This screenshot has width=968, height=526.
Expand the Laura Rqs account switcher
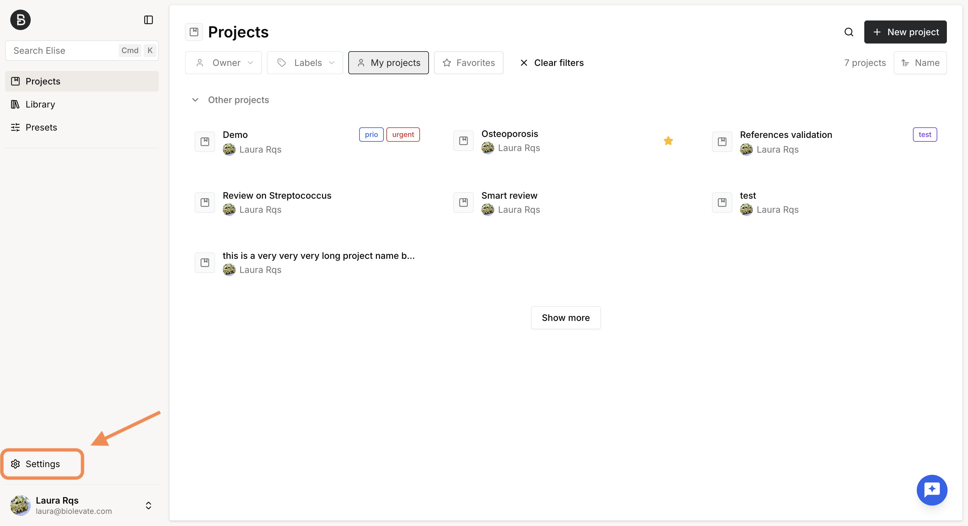click(x=149, y=505)
